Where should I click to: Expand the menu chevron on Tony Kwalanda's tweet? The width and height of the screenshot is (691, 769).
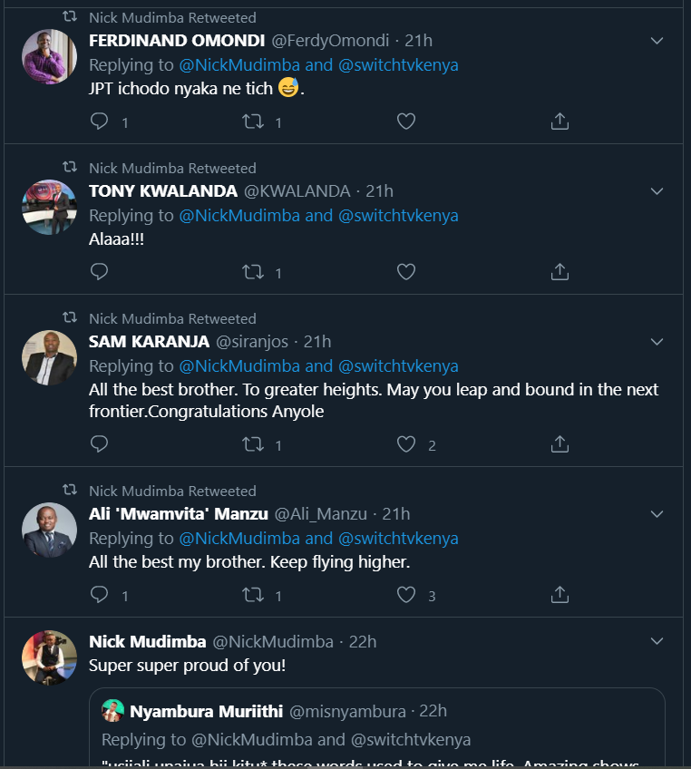pos(657,191)
